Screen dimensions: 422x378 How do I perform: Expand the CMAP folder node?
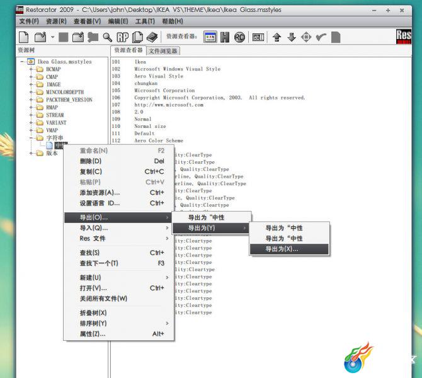pos(31,77)
